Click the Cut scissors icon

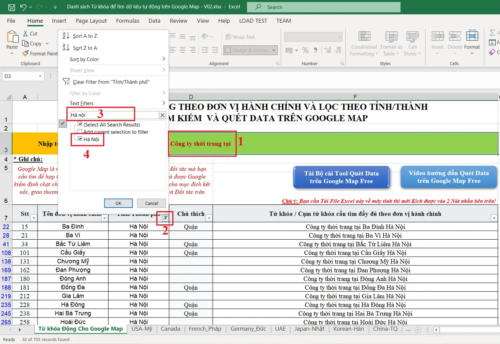point(25,34)
